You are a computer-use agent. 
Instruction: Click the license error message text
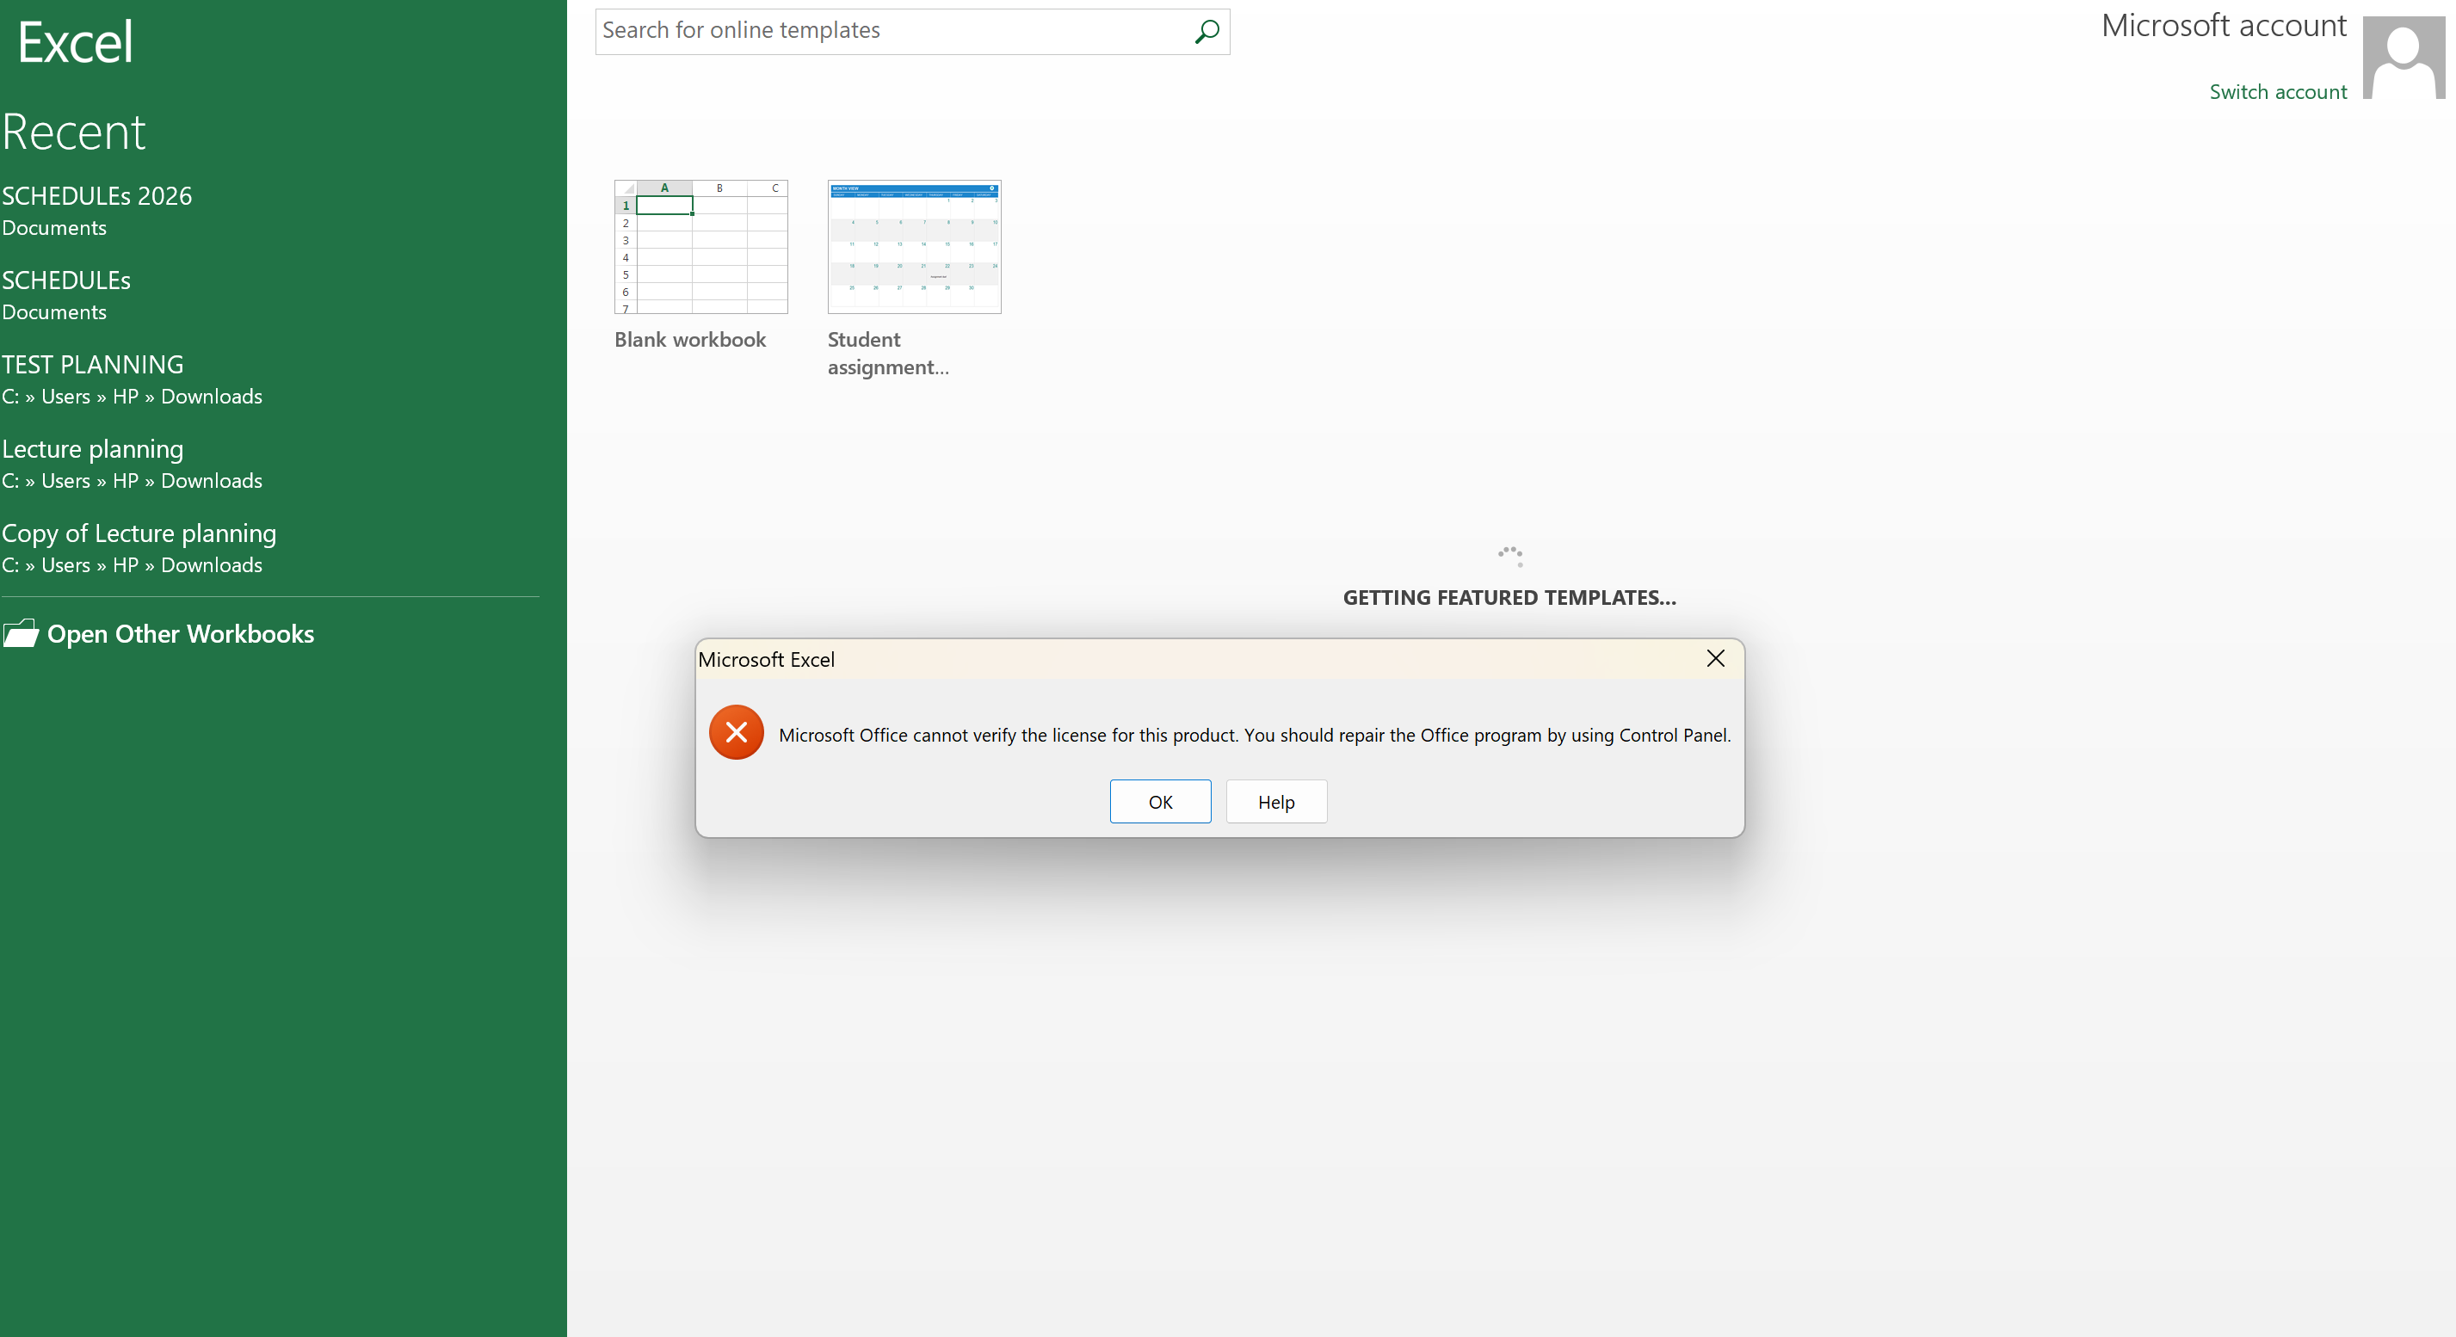1255,735
